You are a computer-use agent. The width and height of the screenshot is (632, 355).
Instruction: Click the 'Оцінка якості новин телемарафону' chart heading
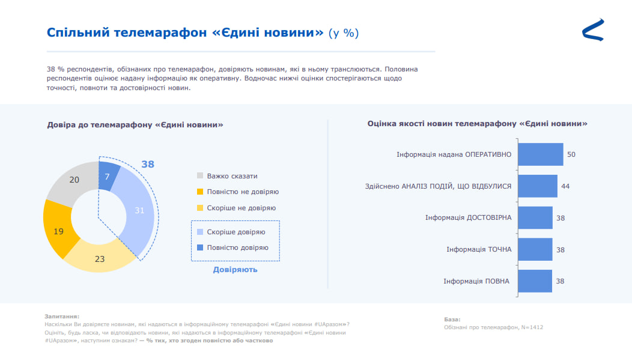pos(477,123)
